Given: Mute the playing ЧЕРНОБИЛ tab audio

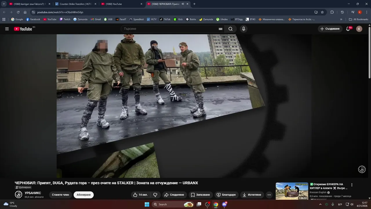Looking at the screenshot, I should point(183,4).
